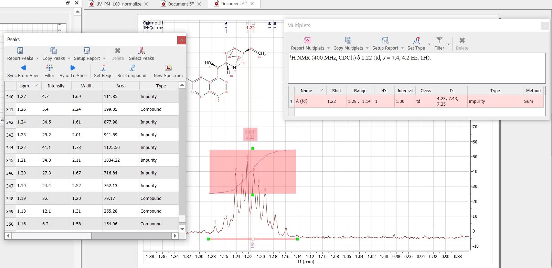Click the multiplet Set Type icon

coord(416,41)
